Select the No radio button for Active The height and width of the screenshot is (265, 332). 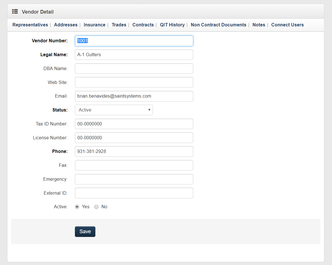tap(96, 207)
